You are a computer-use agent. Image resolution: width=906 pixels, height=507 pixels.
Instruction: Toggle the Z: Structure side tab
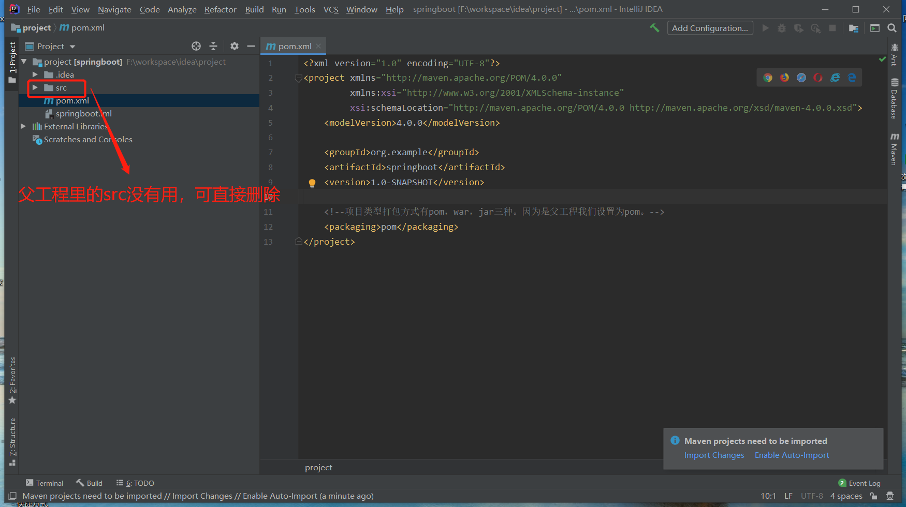pos(12,441)
